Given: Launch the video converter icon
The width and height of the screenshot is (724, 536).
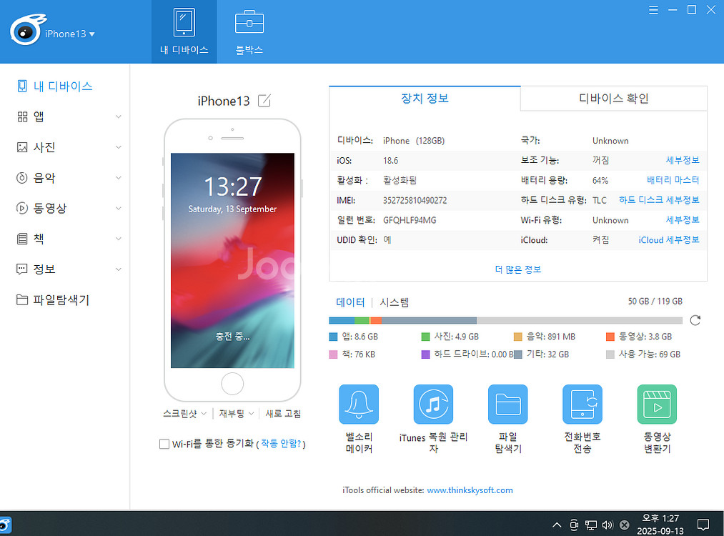Looking at the screenshot, I should 656,405.
